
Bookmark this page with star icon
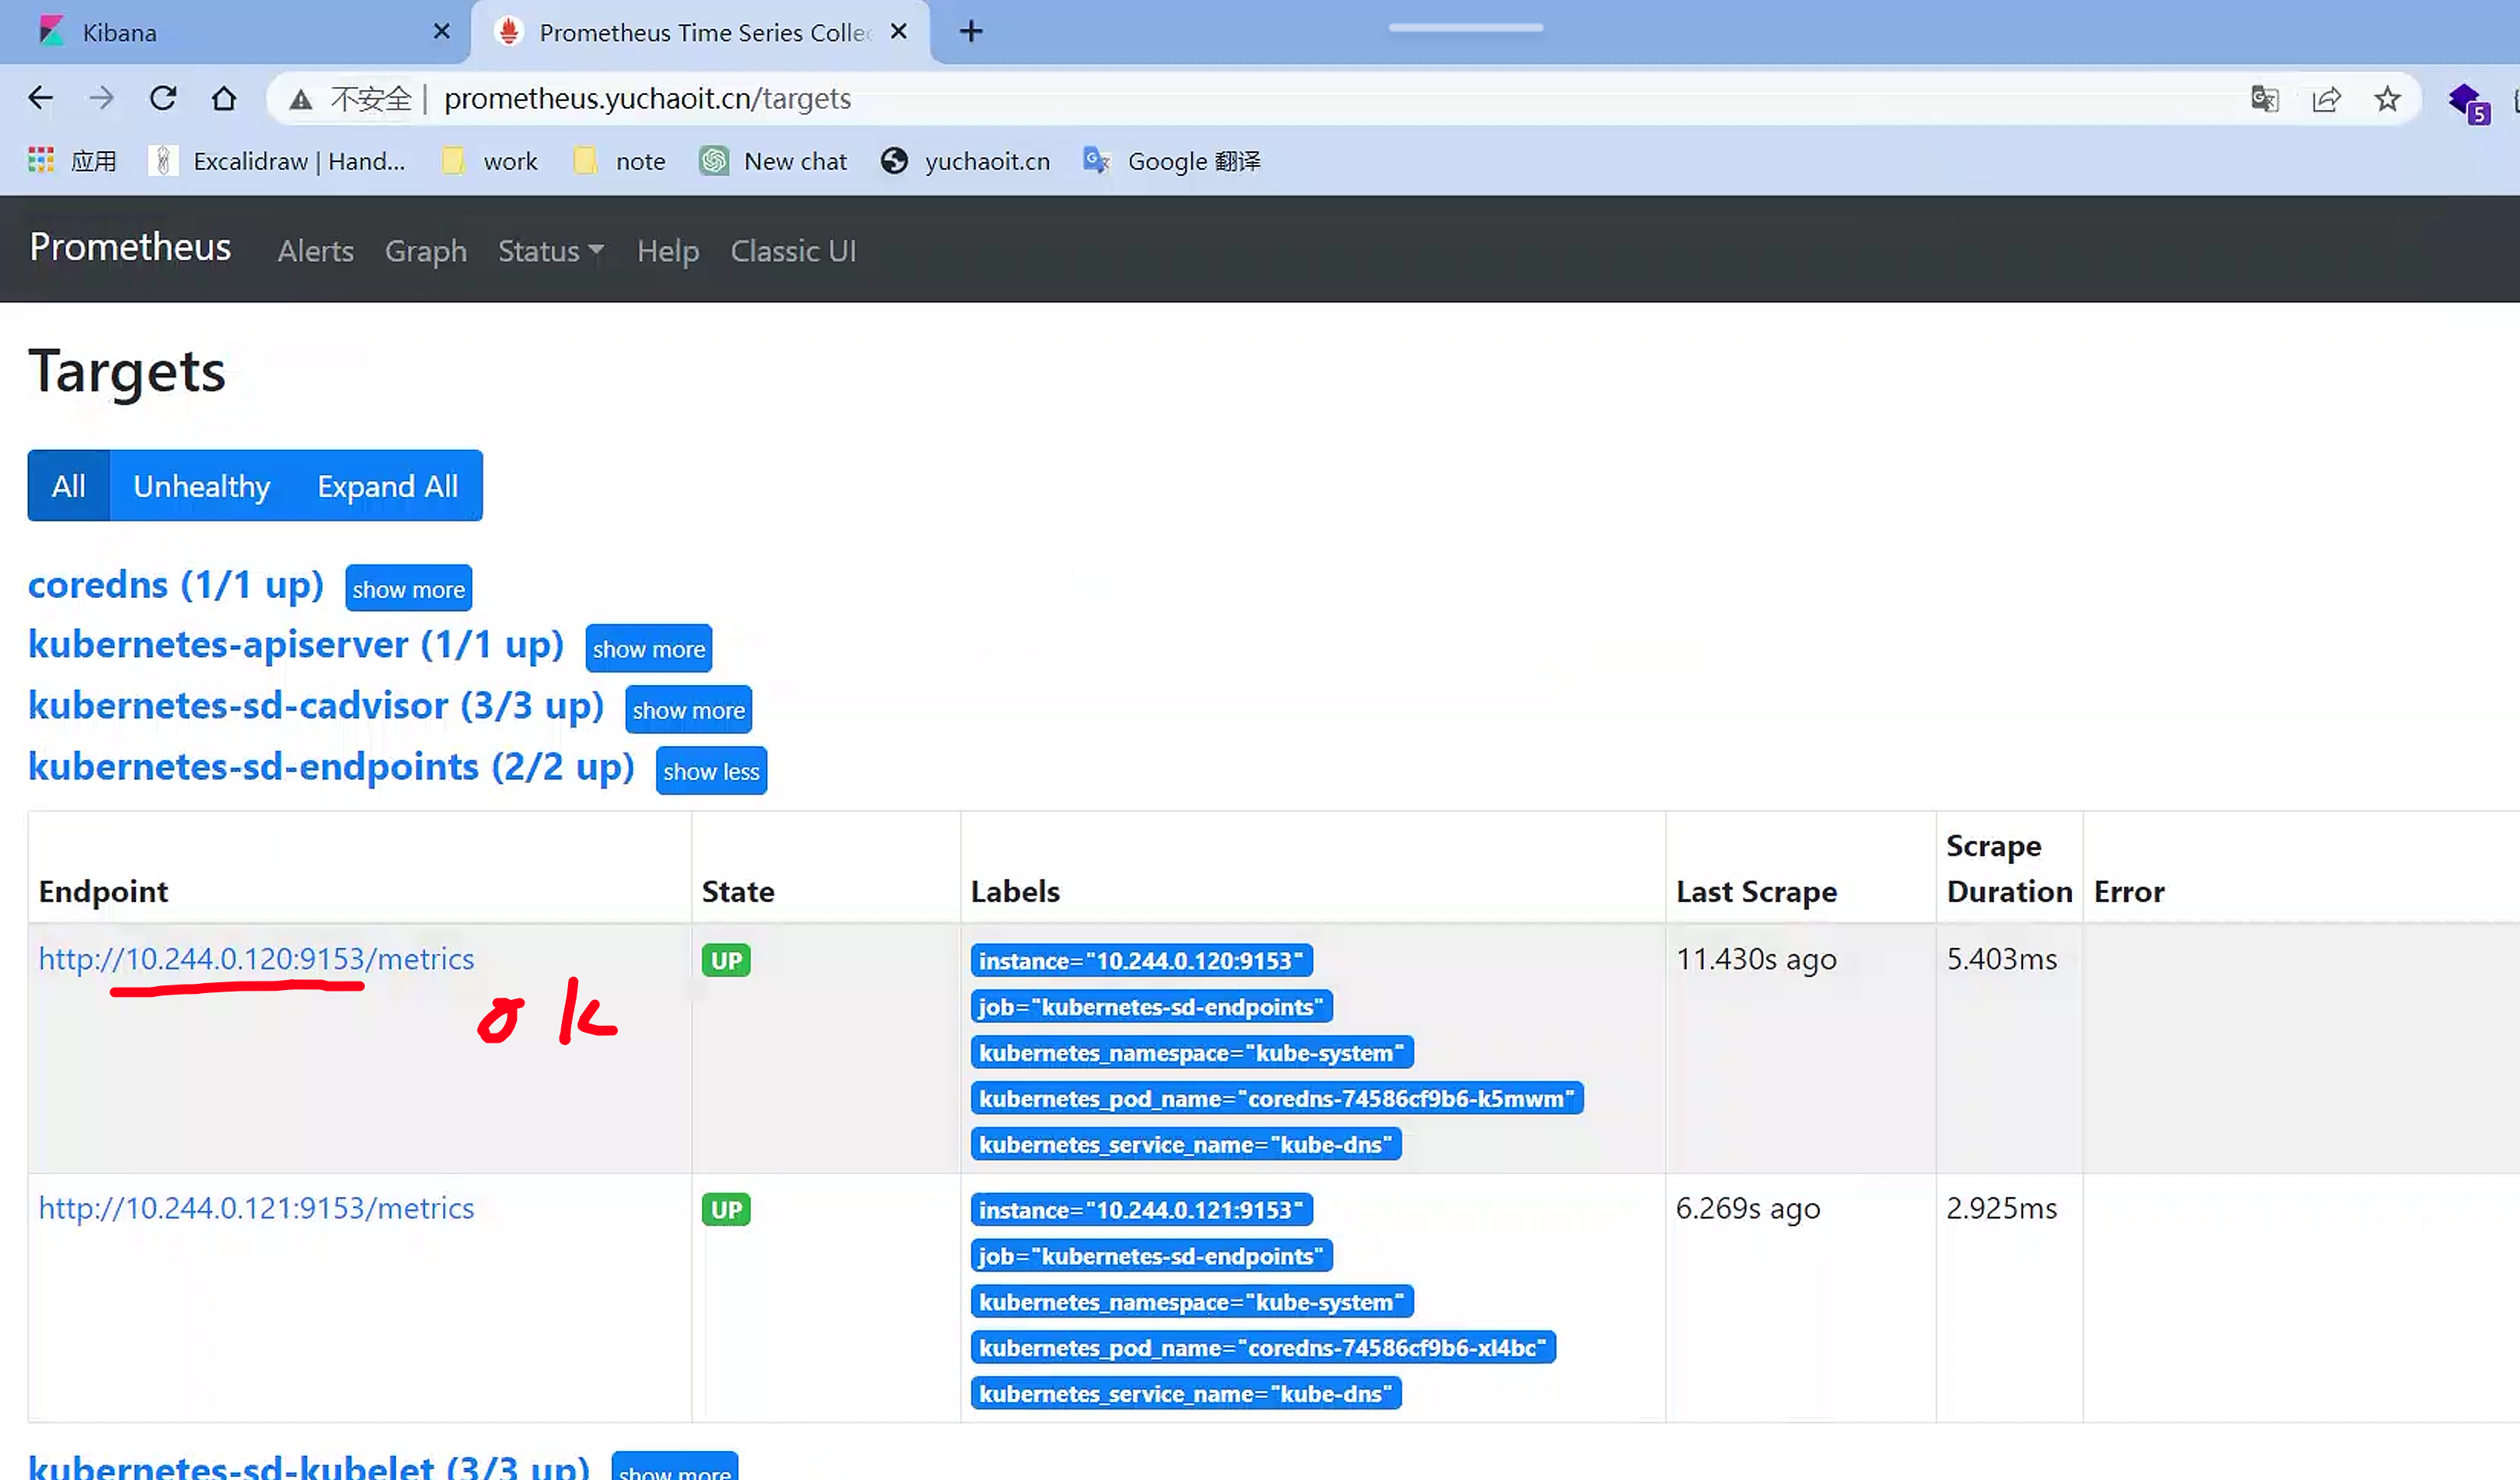tap(2387, 98)
